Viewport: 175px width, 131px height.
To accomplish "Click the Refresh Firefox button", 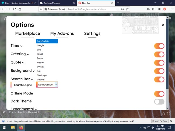I will 160,121.
